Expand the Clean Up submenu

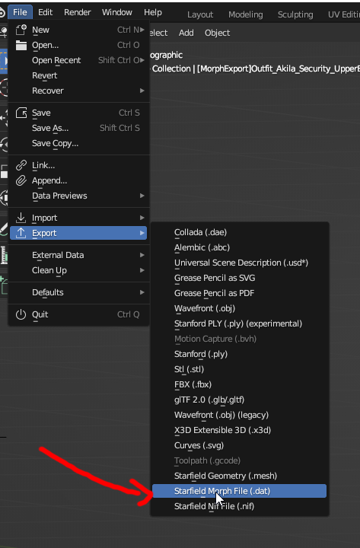[78, 270]
